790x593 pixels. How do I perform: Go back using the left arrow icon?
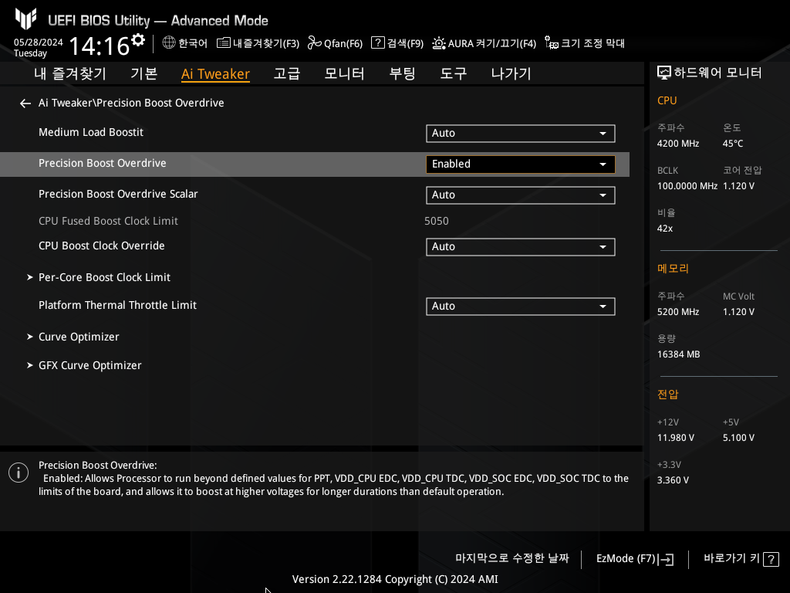[x=25, y=103]
